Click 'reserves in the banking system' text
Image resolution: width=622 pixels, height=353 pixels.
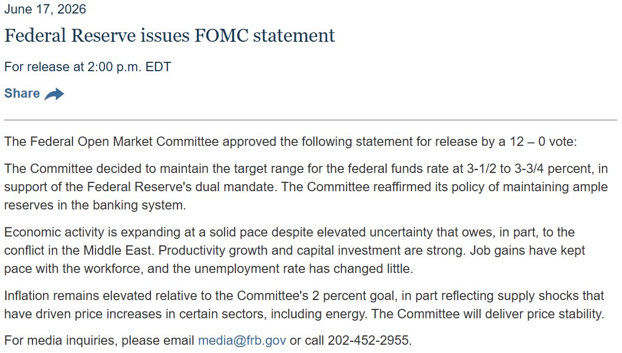[94, 205]
